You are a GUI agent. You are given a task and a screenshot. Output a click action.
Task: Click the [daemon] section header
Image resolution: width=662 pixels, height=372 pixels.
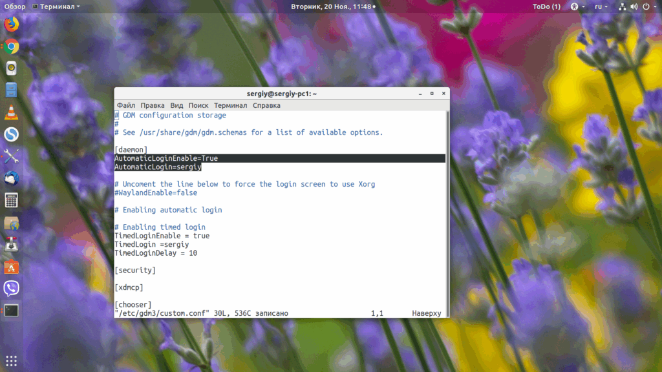pyautogui.click(x=131, y=150)
